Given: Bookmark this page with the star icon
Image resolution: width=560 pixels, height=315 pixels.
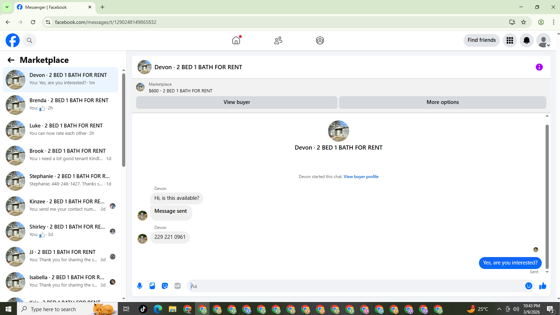Looking at the screenshot, I should point(524,22).
